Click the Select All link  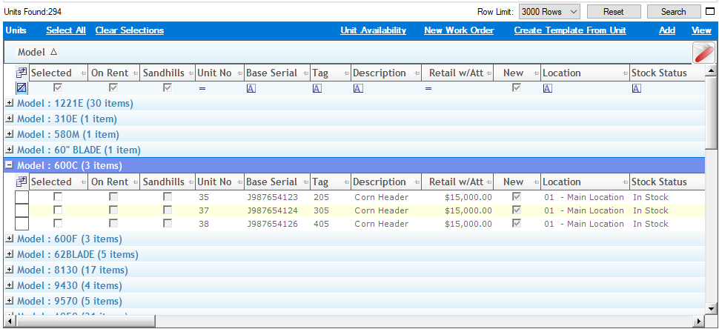coord(65,30)
